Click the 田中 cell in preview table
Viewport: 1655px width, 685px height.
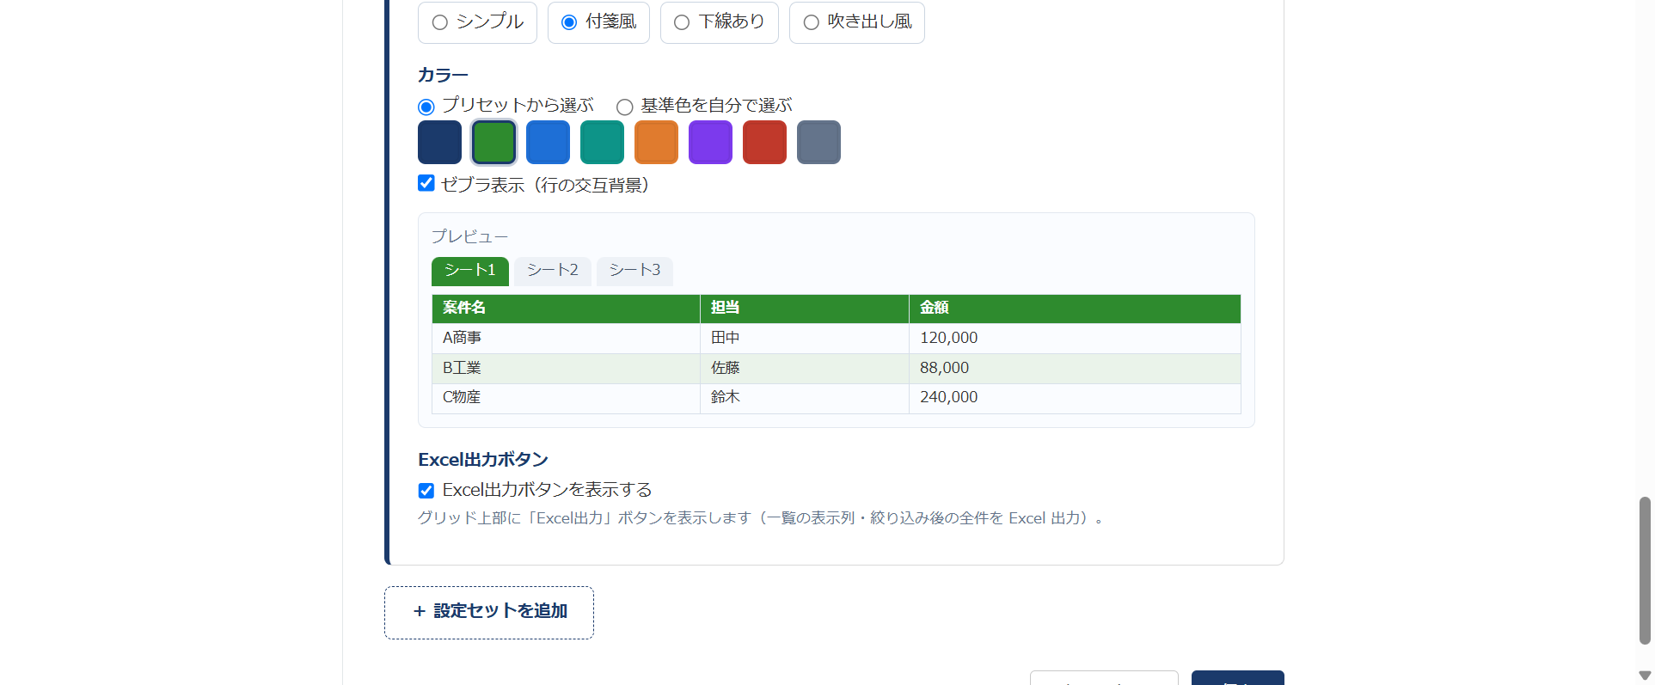[x=805, y=339]
